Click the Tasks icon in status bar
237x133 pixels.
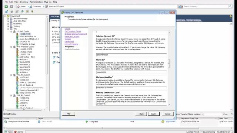(x=6, y=132)
